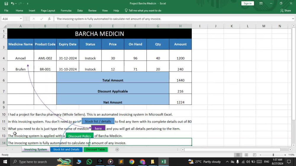Open the Page Layout ribbon tab
This screenshot has width=296, height=166.
pos(48,11)
